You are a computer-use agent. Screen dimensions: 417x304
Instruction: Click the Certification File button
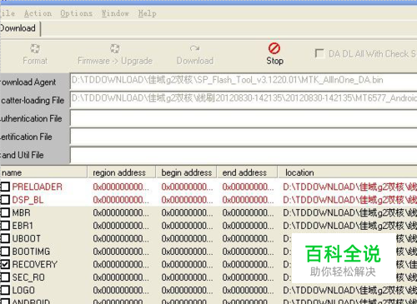point(34,137)
